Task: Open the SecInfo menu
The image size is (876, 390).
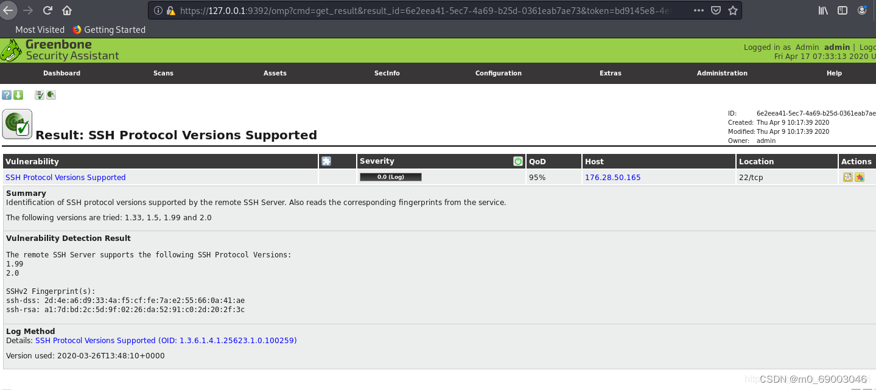Action: pos(387,73)
